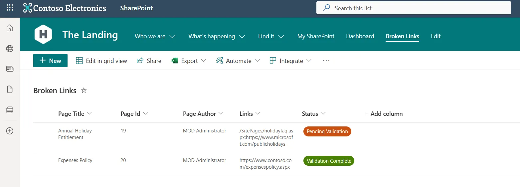
Task: Open the Automate dropdown menu
Action: pos(238,61)
